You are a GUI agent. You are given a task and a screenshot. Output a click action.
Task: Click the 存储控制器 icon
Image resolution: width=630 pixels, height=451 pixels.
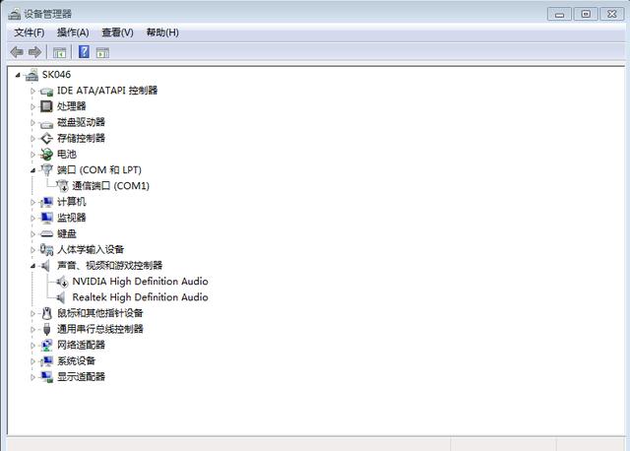pyautogui.click(x=46, y=138)
